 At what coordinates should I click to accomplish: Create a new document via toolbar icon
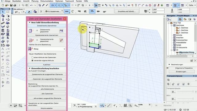tap(3, 5)
